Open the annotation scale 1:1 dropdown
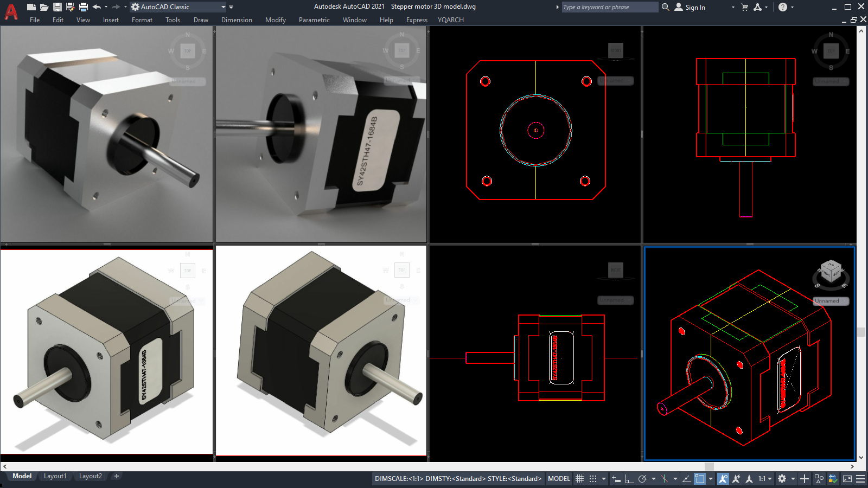 pyautogui.click(x=770, y=479)
